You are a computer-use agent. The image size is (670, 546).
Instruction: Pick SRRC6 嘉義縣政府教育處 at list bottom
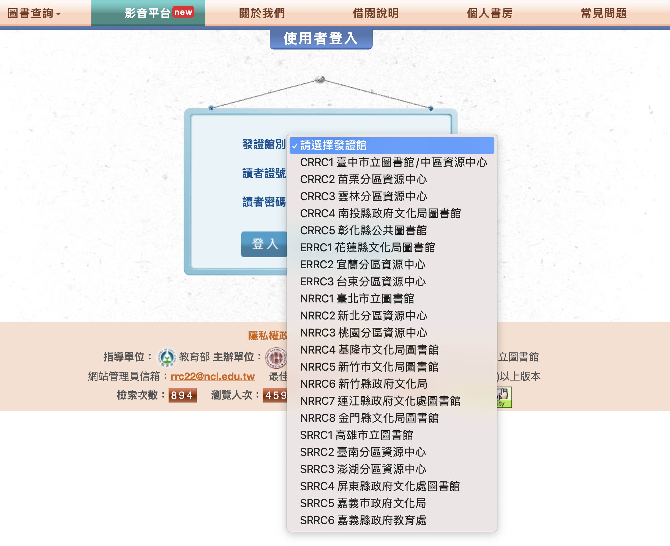(x=363, y=520)
